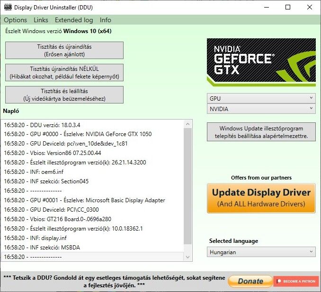The image size is (321, 292).
Task: Click the Become a Patron button
Action: click(x=296, y=282)
